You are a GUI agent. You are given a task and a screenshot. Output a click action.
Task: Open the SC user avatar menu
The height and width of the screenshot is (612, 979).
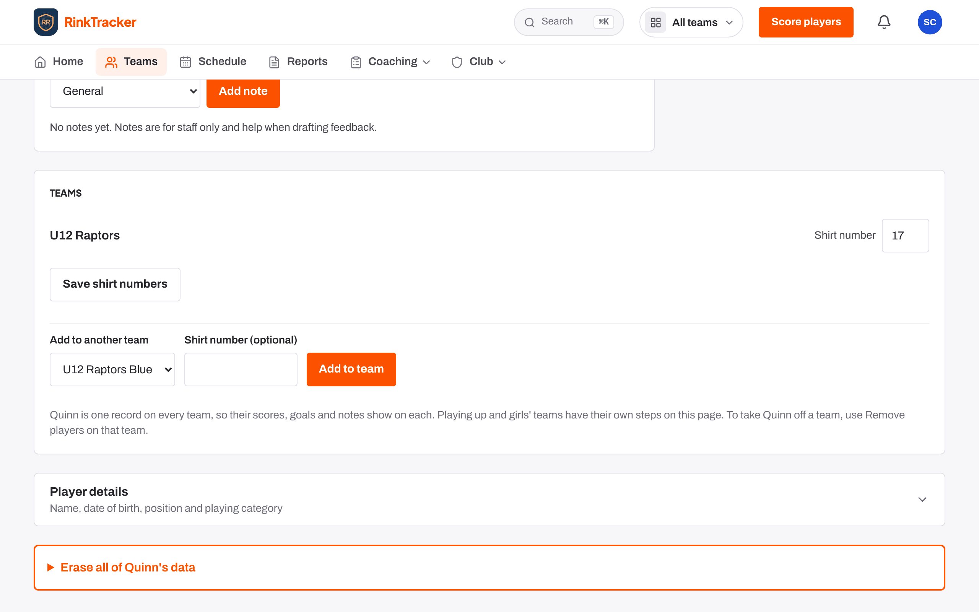pyautogui.click(x=930, y=22)
